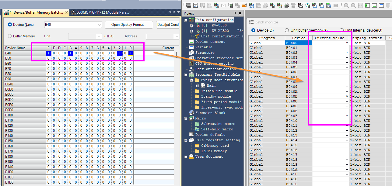
Task: Click the PLC with blue S icon
Action: point(216,5)
